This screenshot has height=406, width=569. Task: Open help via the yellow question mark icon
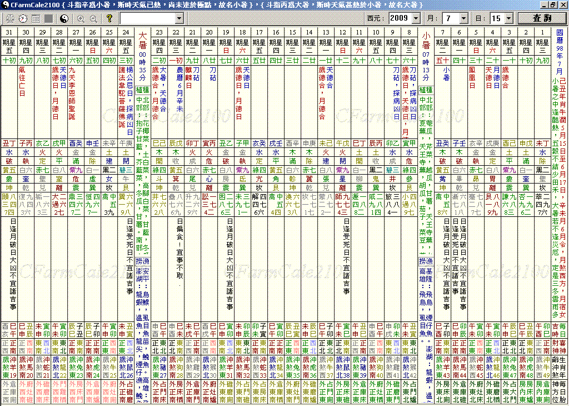click(110, 19)
